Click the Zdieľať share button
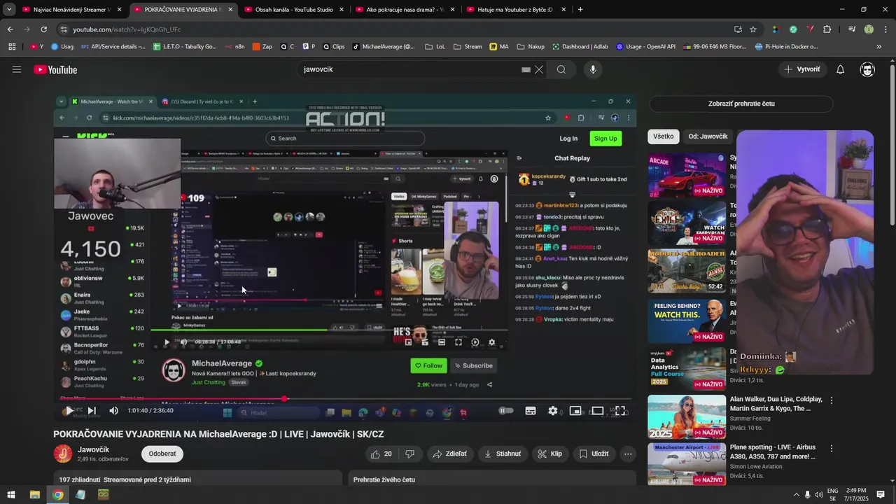Image resolution: width=896 pixels, height=504 pixels. 449,454
